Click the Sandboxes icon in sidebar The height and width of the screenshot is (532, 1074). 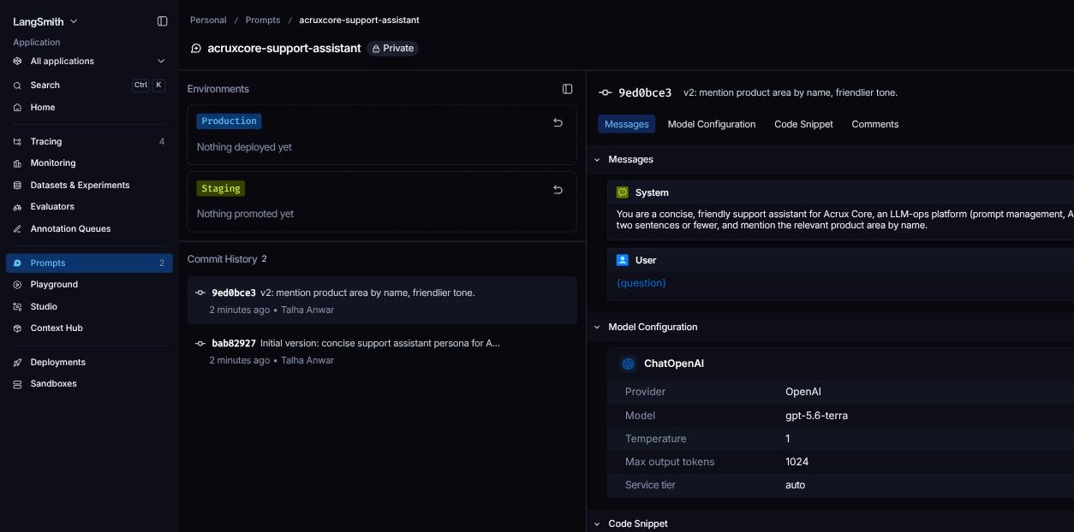click(x=17, y=384)
